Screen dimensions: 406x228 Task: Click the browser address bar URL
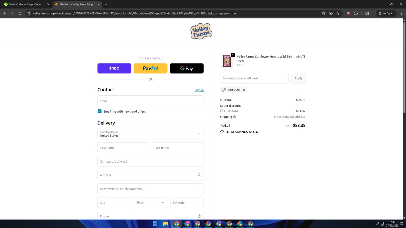click(135, 13)
